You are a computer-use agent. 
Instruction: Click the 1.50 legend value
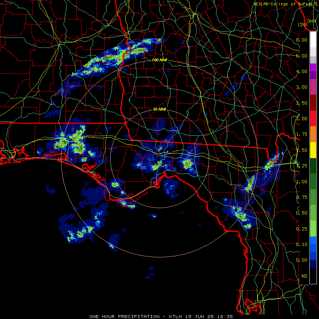tap(302, 150)
